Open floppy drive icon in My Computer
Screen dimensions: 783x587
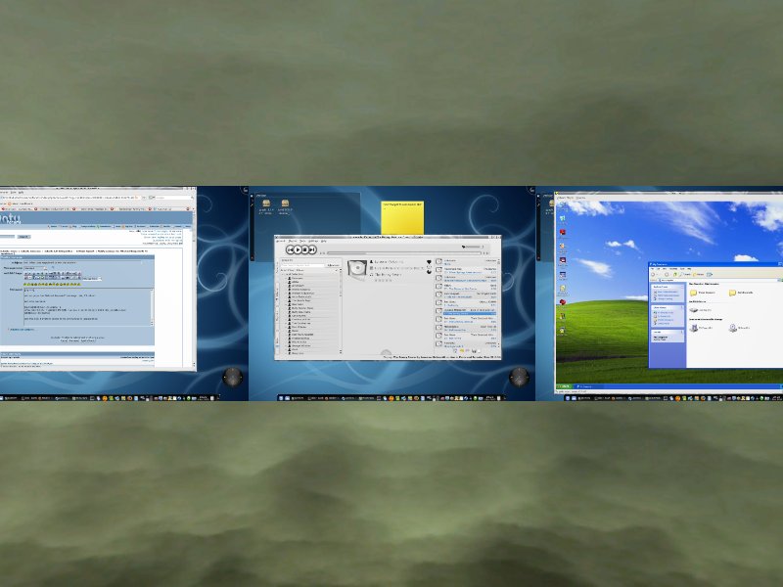point(694,328)
